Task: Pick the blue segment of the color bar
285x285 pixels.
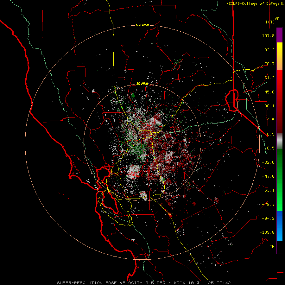Action: [x=280, y=226]
